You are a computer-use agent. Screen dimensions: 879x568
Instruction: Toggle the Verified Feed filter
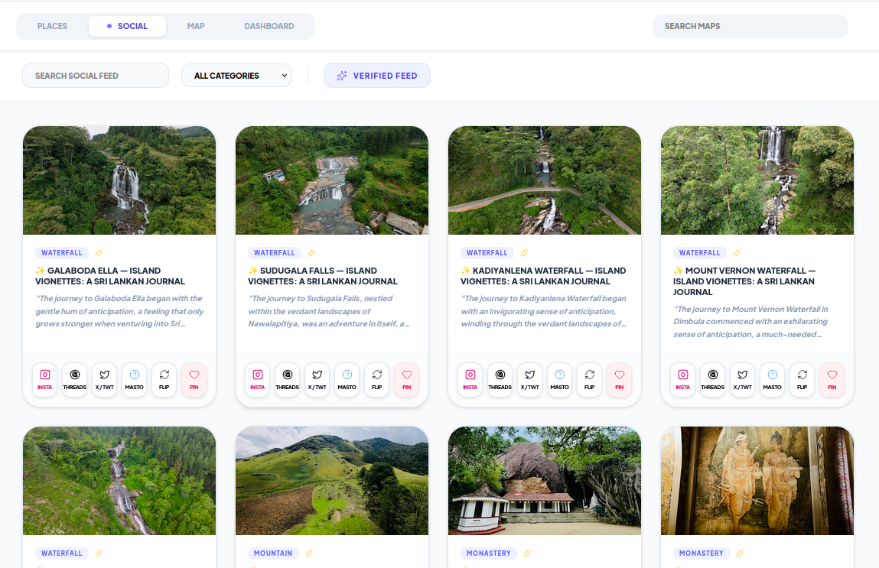click(x=376, y=76)
